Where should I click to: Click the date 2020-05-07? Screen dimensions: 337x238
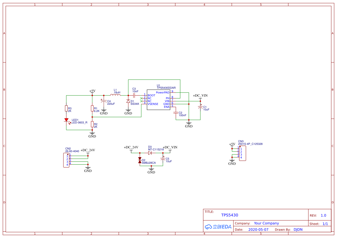(258, 230)
